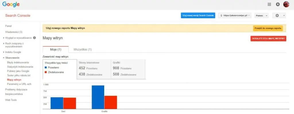Switch to the Wszystkie (1) tab
The image size is (294, 114).
click(82, 50)
